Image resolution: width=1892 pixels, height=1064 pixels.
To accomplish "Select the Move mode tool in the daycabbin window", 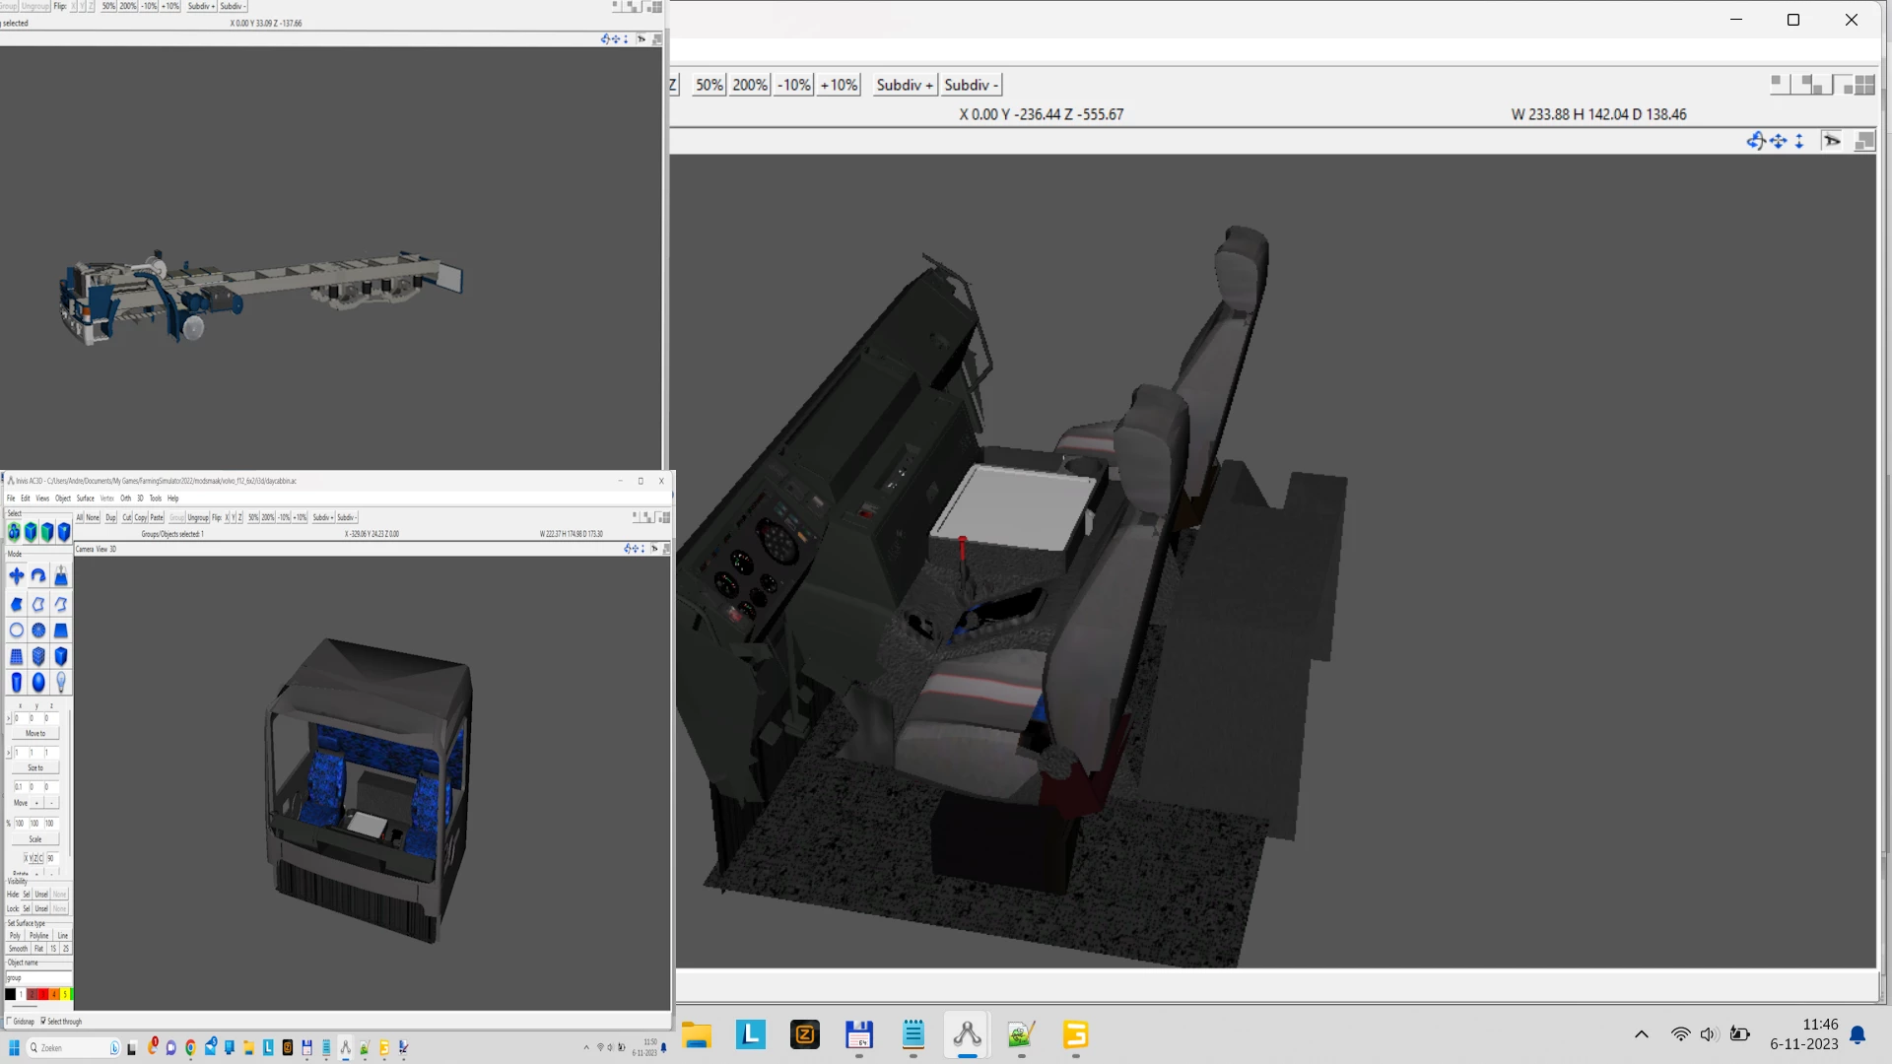I will pos(17,576).
